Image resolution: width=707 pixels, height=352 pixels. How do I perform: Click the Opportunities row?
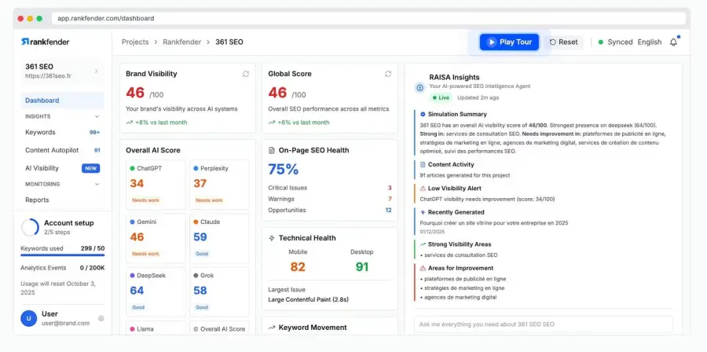point(330,210)
